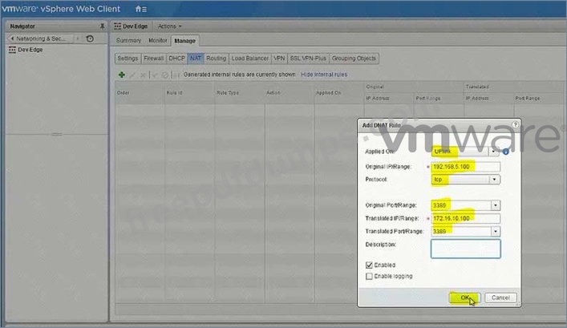Switch to the Monitor tab
567x328 pixels.
158,41
